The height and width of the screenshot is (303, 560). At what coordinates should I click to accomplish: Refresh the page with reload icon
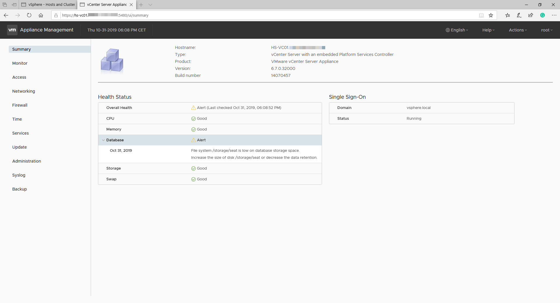(x=29, y=15)
